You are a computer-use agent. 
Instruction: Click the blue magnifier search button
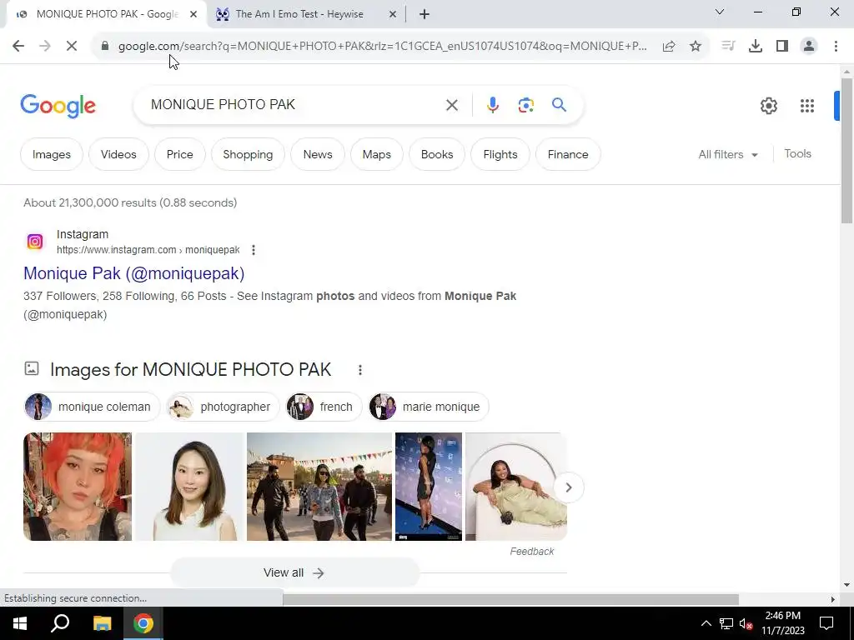point(560,104)
